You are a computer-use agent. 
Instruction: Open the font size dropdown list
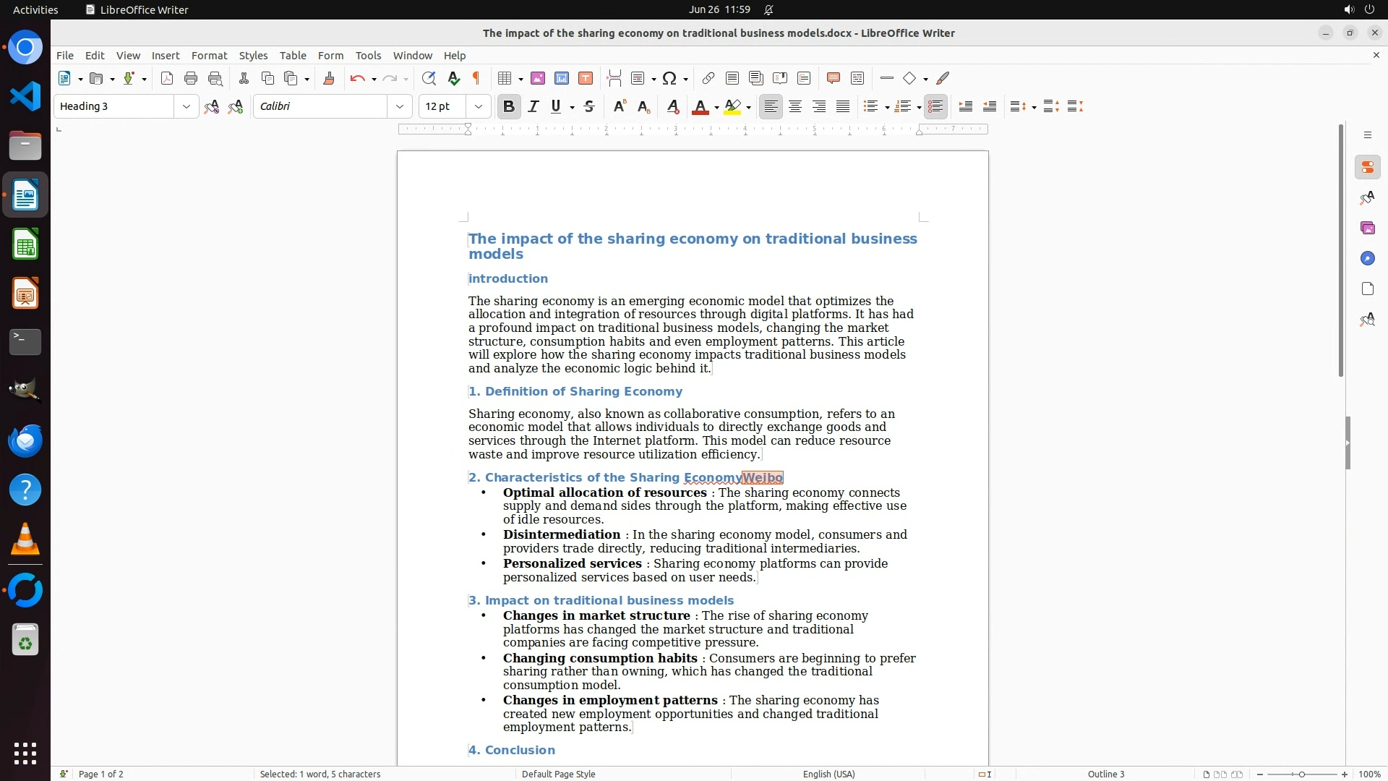click(x=478, y=106)
